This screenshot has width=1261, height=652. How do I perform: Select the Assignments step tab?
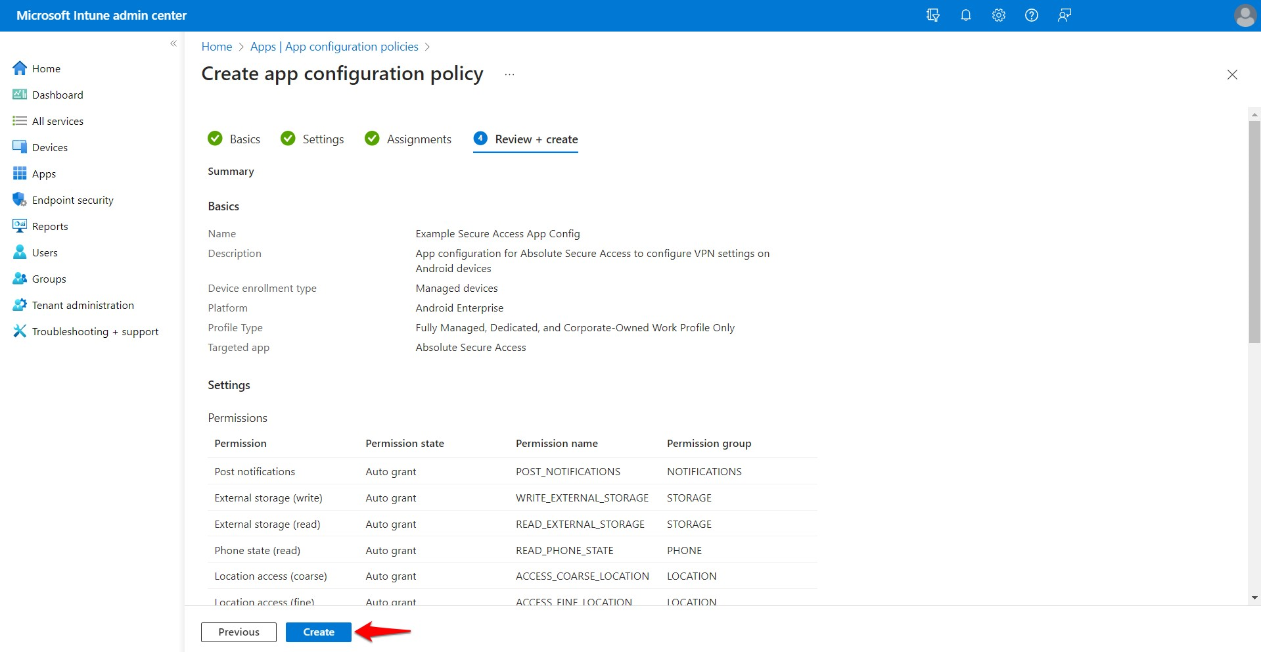tap(419, 139)
